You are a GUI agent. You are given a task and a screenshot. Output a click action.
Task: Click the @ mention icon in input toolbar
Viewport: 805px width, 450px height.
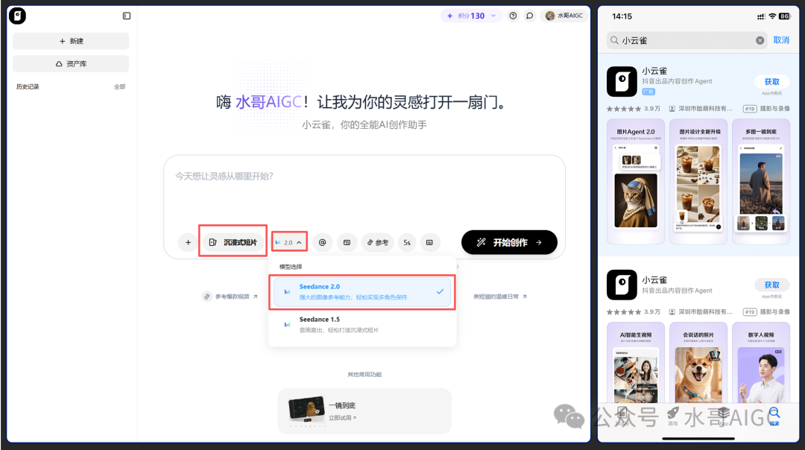pyautogui.click(x=322, y=242)
